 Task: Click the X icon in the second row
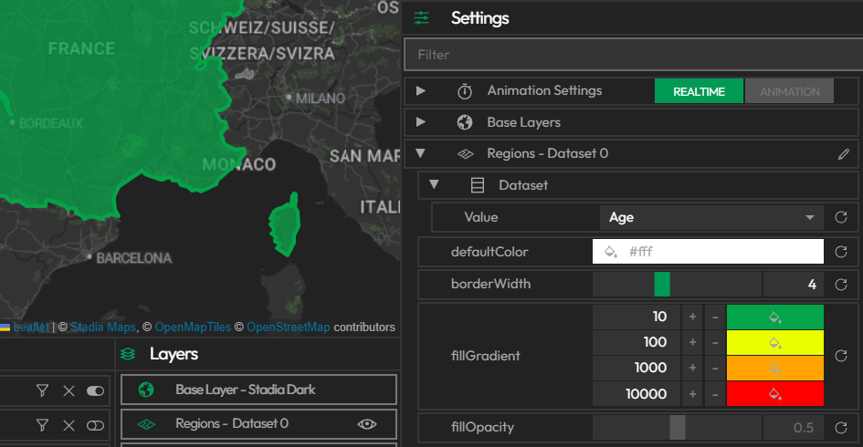[x=68, y=425]
